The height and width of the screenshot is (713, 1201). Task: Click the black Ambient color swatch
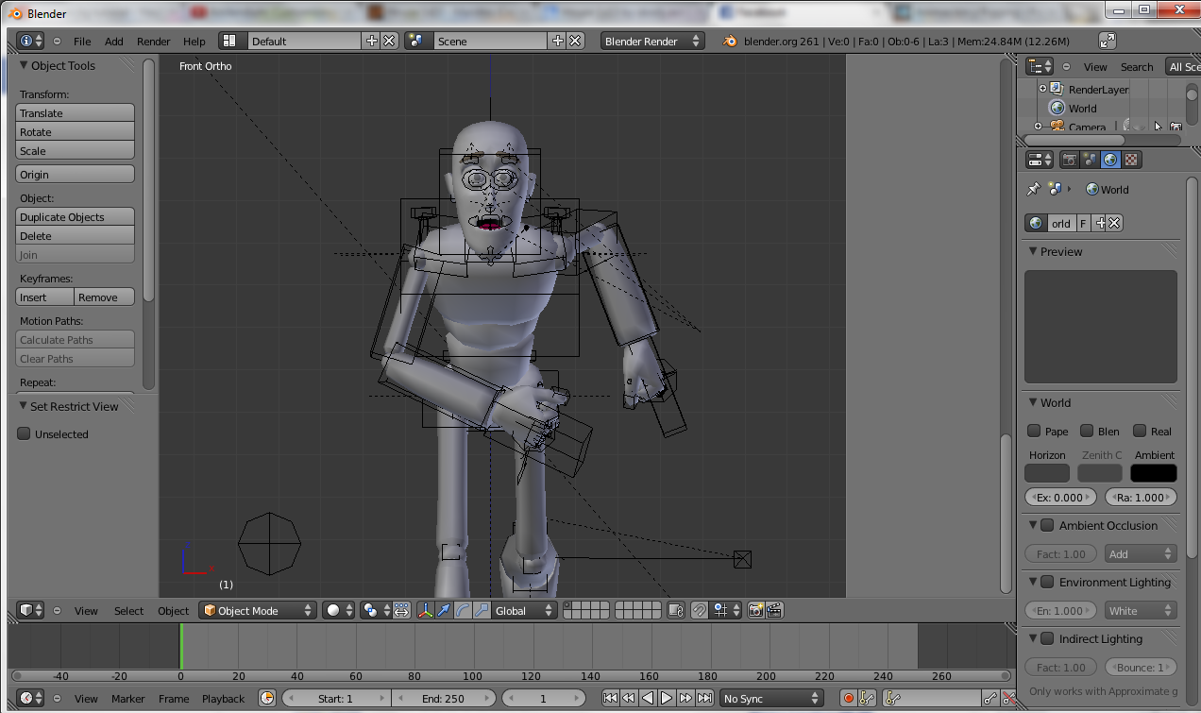pos(1153,473)
